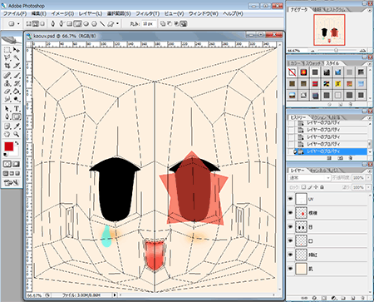Select the Eyedropper tool
Screen dimensions: 374x302
tap(16, 126)
